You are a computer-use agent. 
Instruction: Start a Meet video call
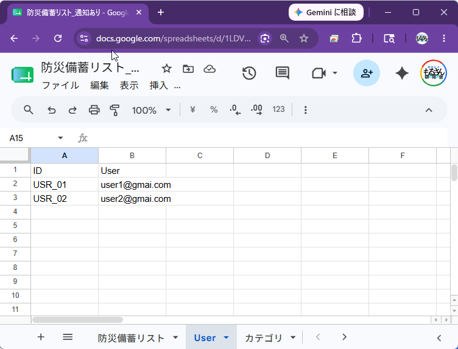click(x=319, y=73)
